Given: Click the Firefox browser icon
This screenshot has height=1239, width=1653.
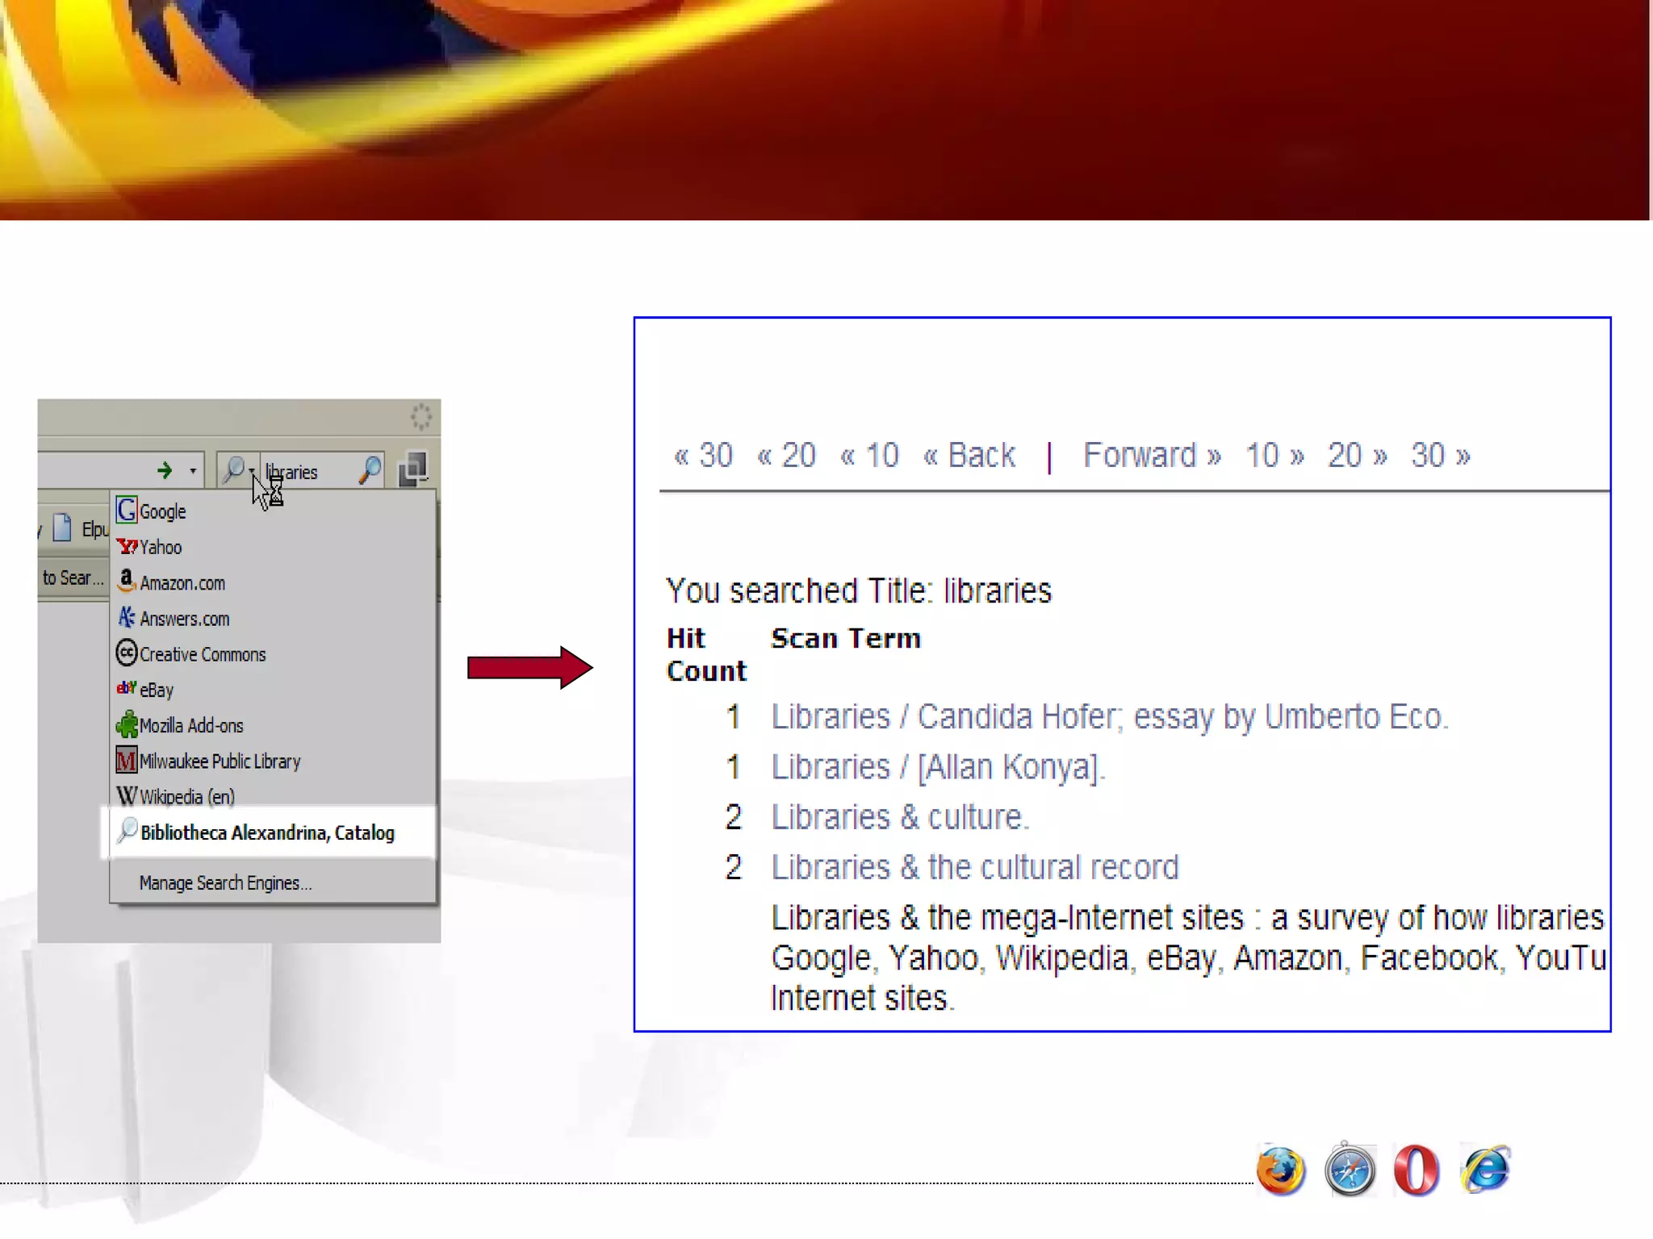Looking at the screenshot, I should click(1280, 1170).
